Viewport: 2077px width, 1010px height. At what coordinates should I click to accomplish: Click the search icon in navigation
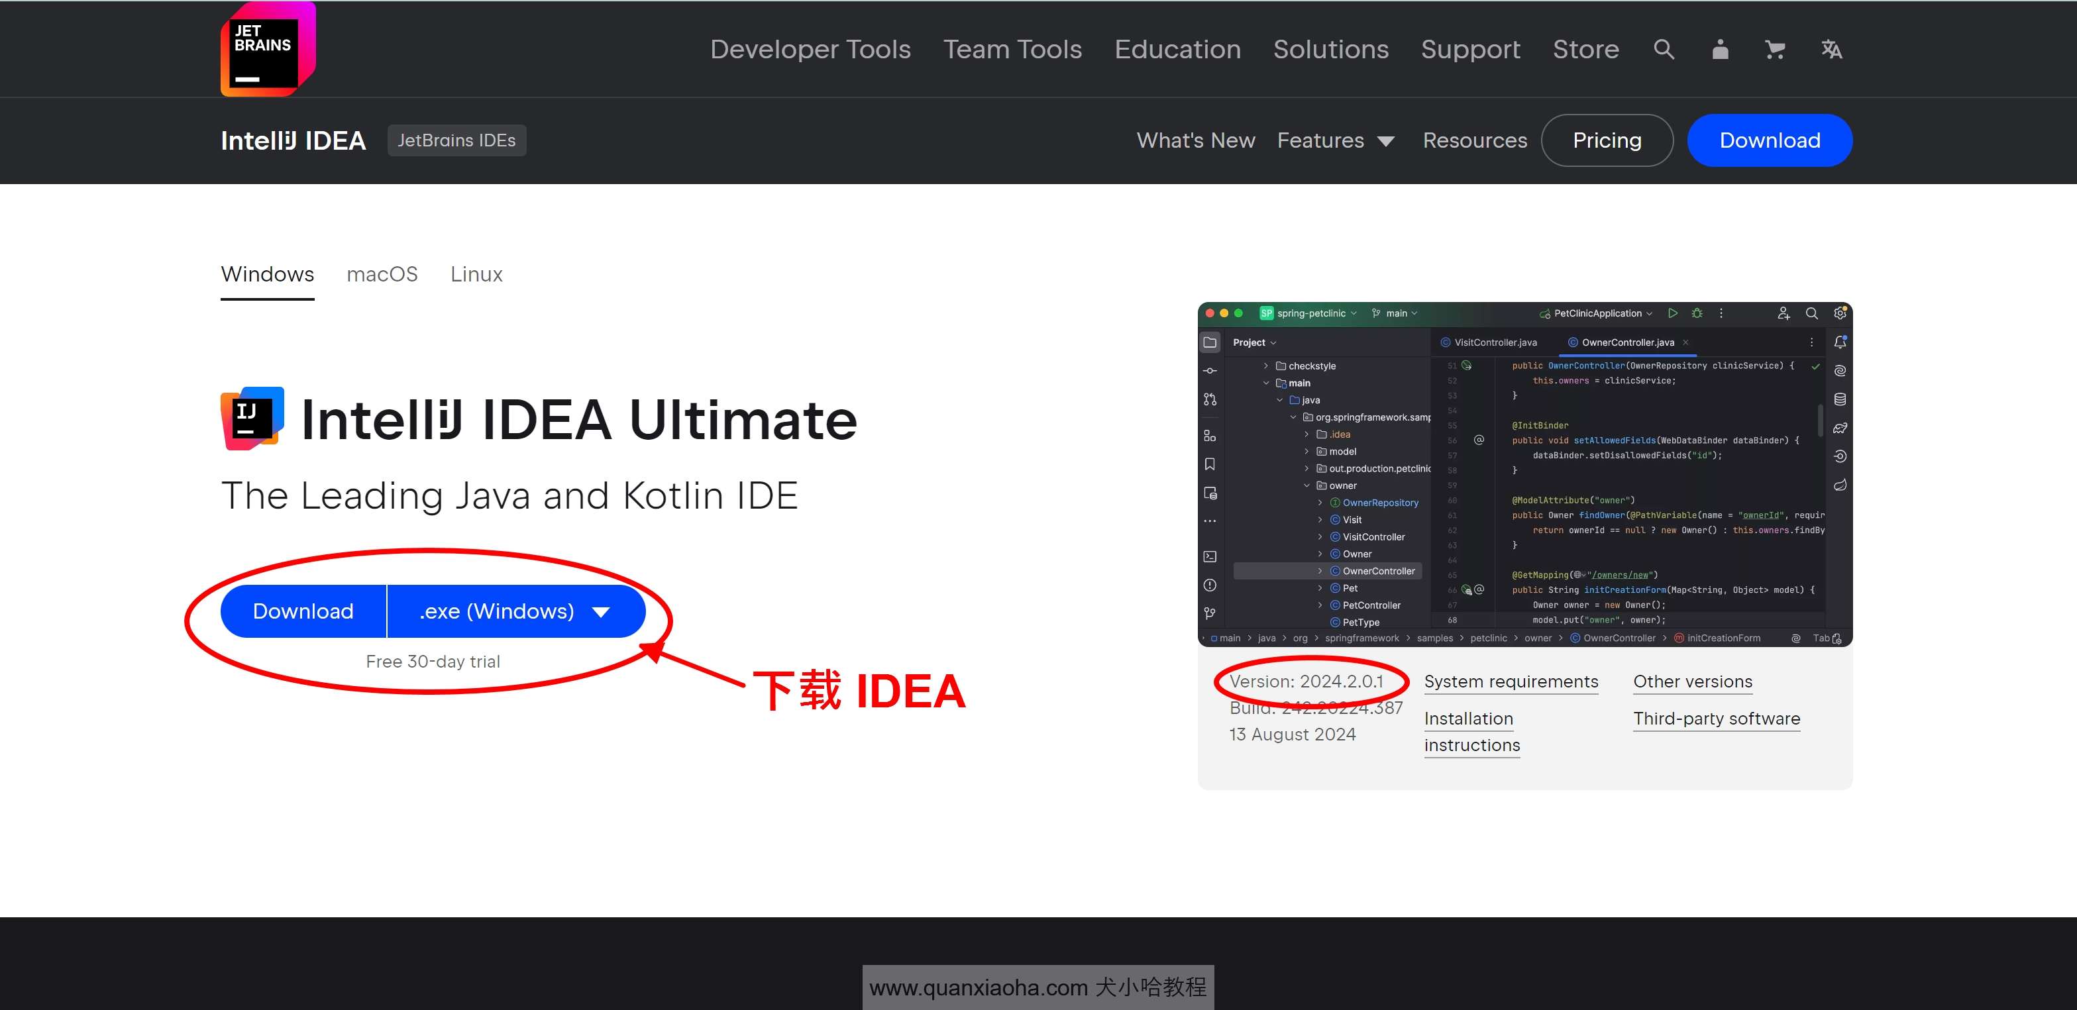click(x=1661, y=49)
